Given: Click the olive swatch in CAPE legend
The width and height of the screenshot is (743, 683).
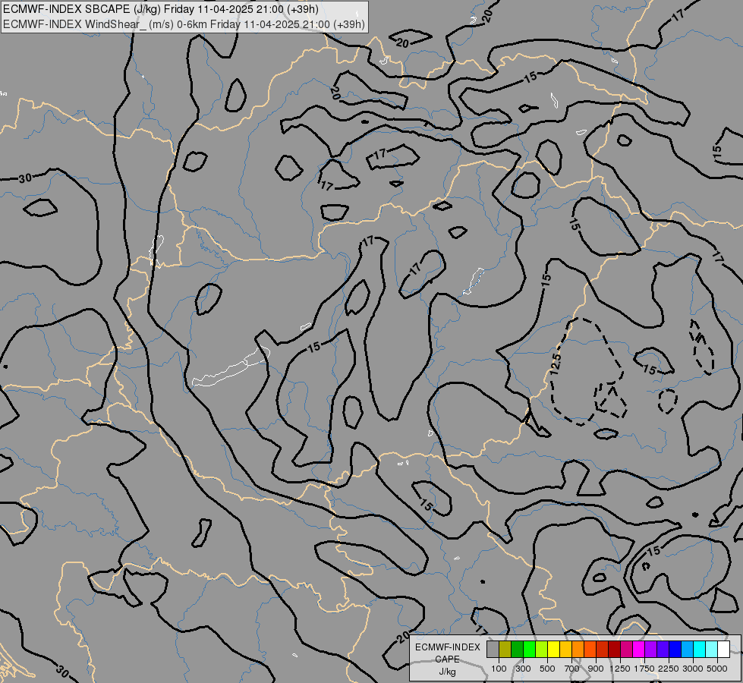Looking at the screenshot, I should (505, 649).
